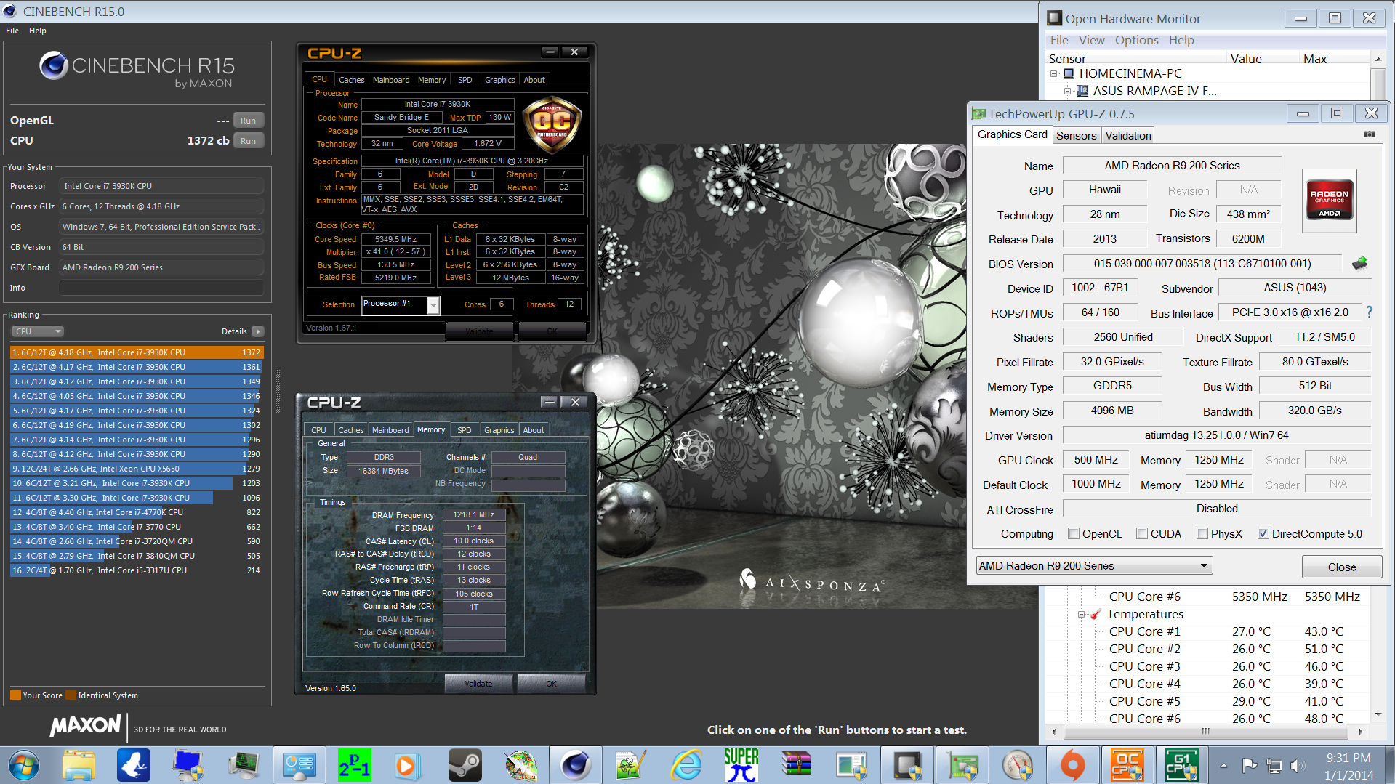Open Graphics tab in top CPU-Z window
The height and width of the screenshot is (784, 1395).
click(x=499, y=80)
